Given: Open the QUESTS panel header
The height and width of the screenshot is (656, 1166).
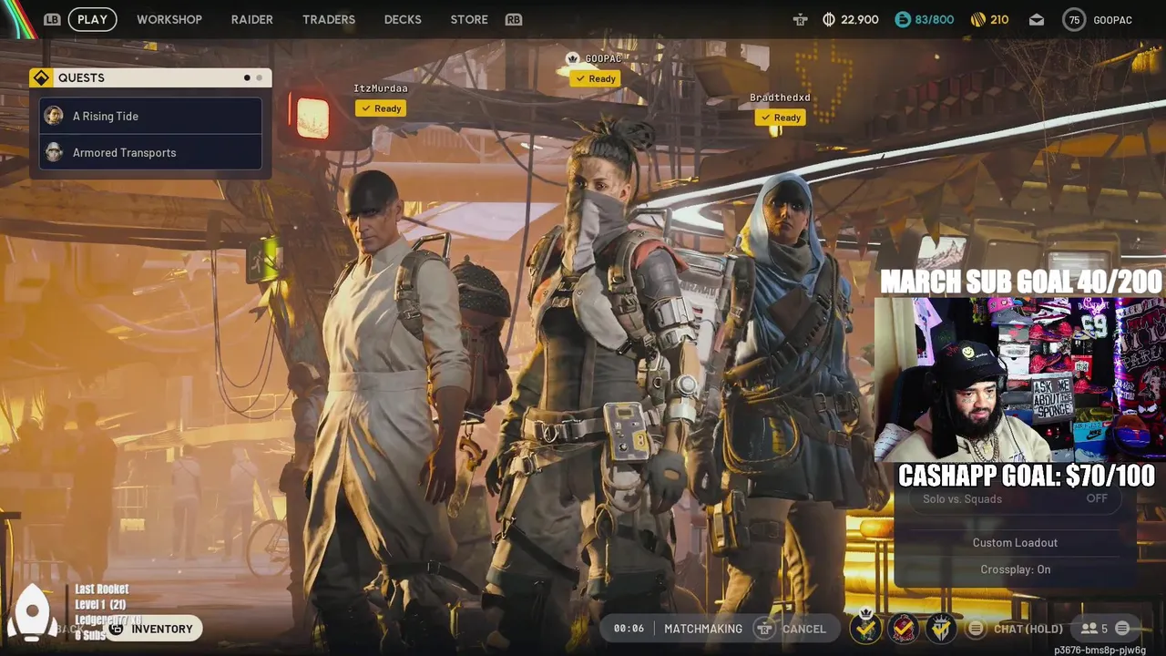Looking at the screenshot, I should coord(150,77).
